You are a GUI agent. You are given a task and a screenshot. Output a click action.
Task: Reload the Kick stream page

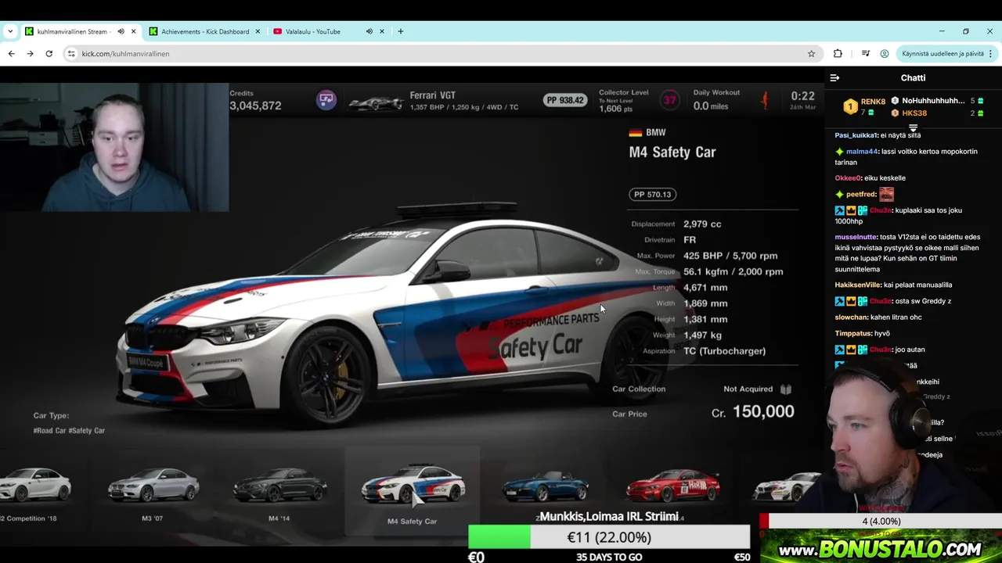pos(49,53)
